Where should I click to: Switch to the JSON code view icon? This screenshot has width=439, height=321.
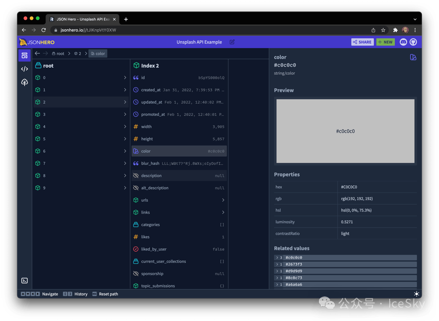click(25, 69)
